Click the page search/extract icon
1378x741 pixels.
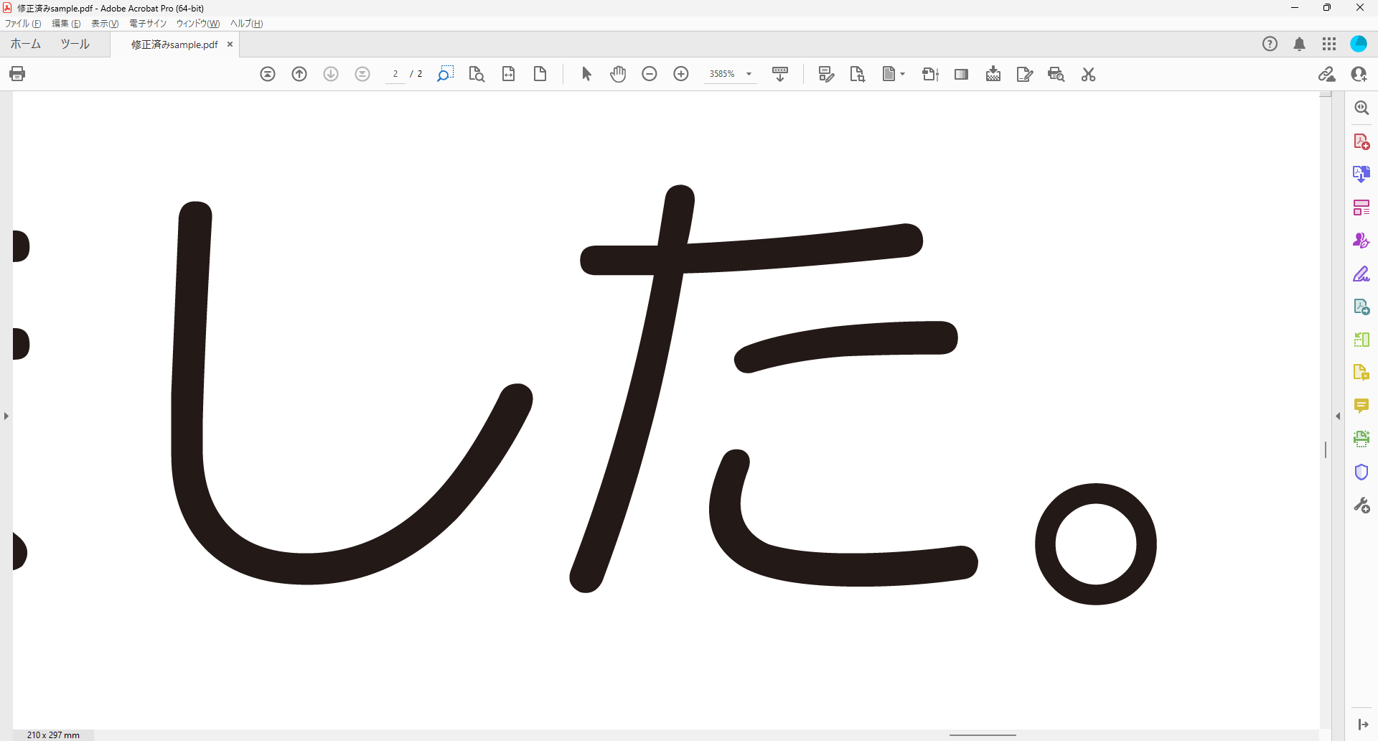858,74
